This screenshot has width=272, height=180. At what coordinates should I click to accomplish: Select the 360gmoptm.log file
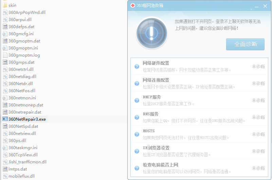24,55
